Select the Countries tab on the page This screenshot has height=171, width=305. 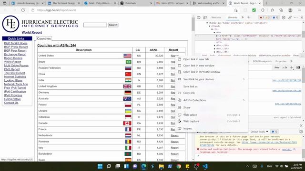(44, 38)
